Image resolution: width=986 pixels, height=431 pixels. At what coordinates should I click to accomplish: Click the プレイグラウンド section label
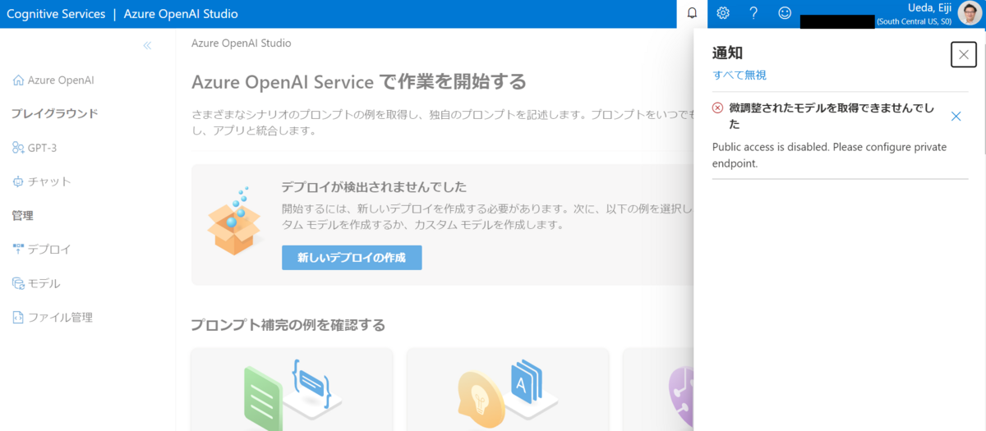[x=54, y=114]
